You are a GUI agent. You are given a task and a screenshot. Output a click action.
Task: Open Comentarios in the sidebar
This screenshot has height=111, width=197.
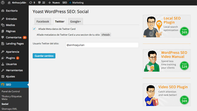[14, 37]
